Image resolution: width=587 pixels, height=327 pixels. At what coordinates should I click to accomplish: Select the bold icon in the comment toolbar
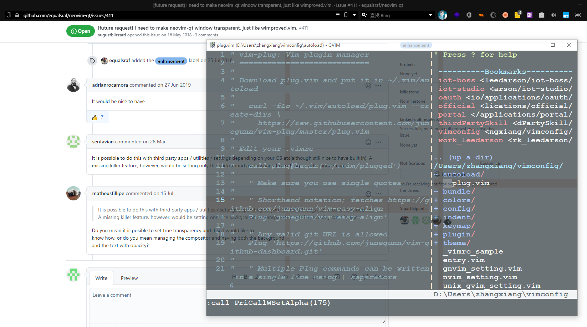(245, 277)
